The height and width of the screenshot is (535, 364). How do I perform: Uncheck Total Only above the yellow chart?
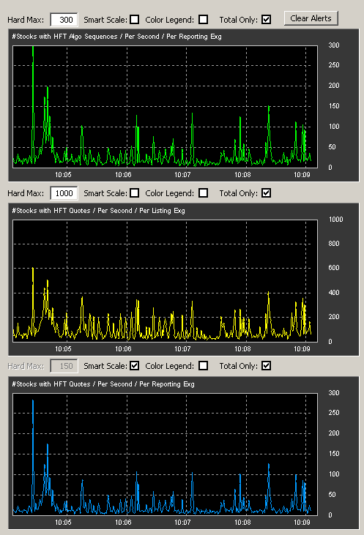coord(267,193)
